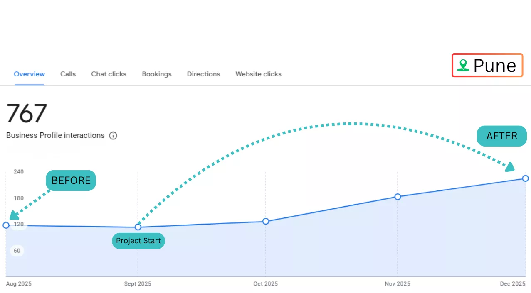Viewport: 531px width, 293px height.
Task: Go to the Bookings tab
Action: point(156,74)
